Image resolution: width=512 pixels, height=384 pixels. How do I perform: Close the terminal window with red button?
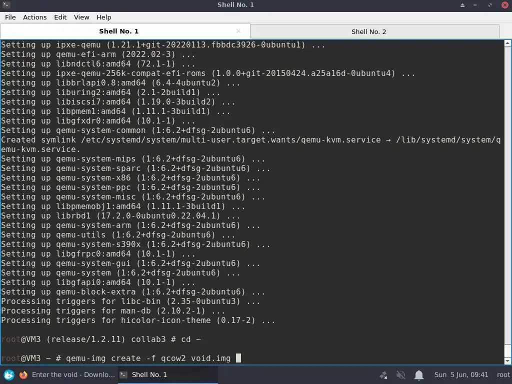[x=505, y=5]
